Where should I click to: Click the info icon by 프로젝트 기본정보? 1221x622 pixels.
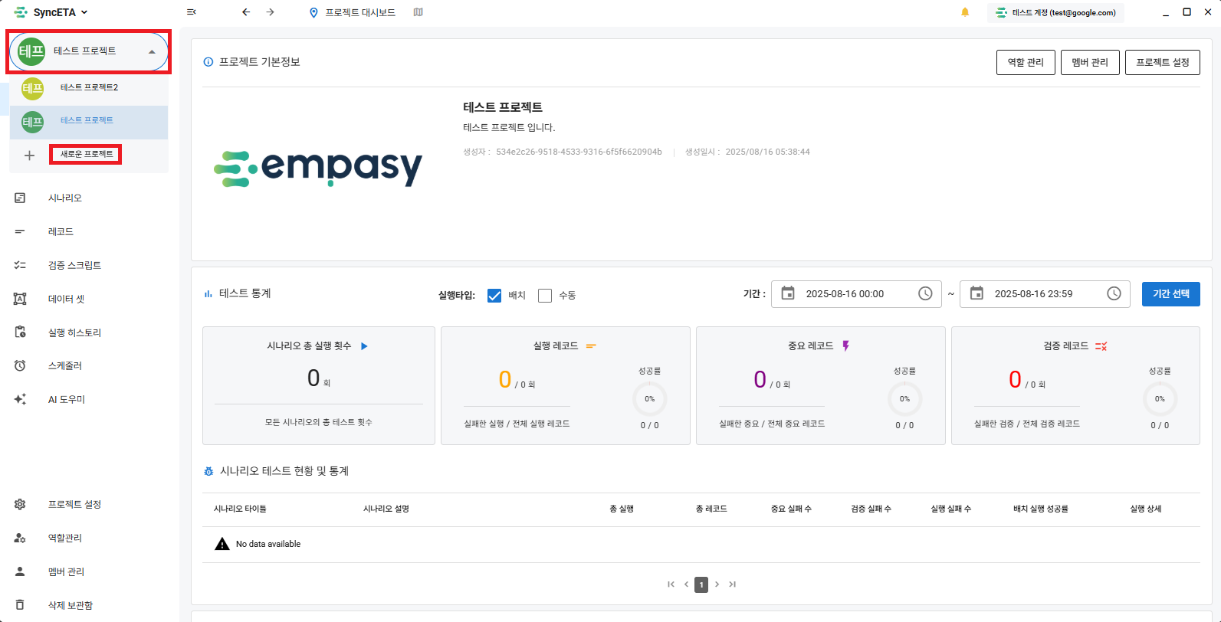[x=208, y=62]
